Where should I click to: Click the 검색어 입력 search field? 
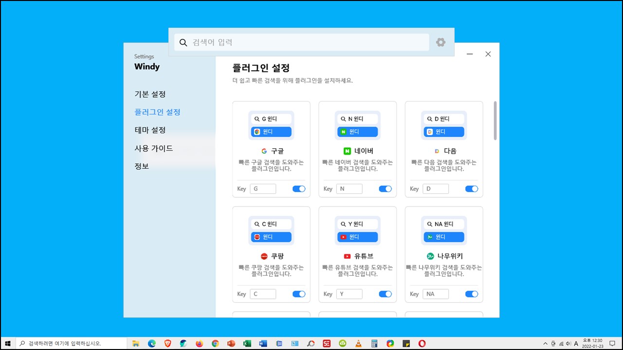point(302,42)
